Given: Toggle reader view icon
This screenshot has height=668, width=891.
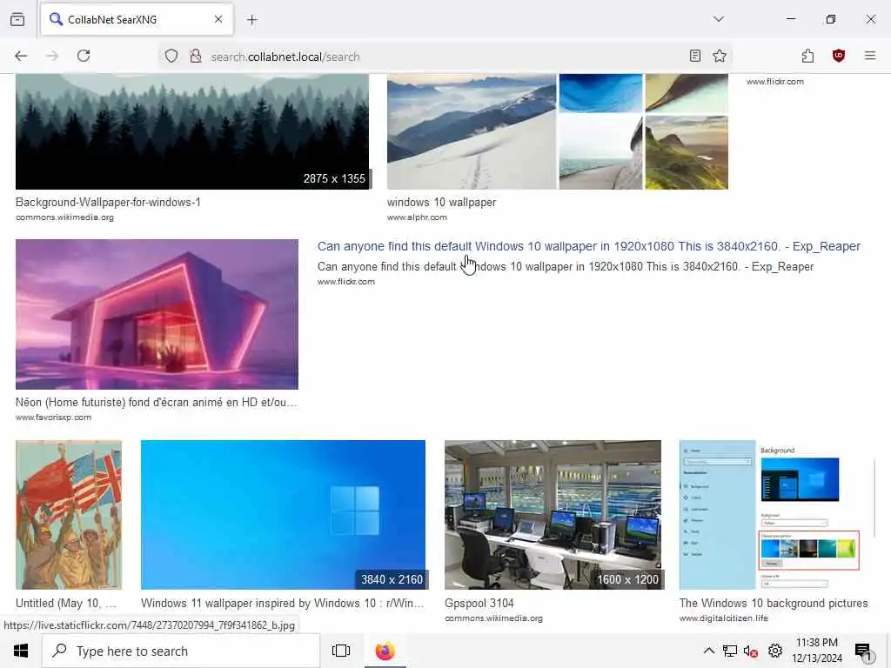Looking at the screenshot, I should (695, 56).
